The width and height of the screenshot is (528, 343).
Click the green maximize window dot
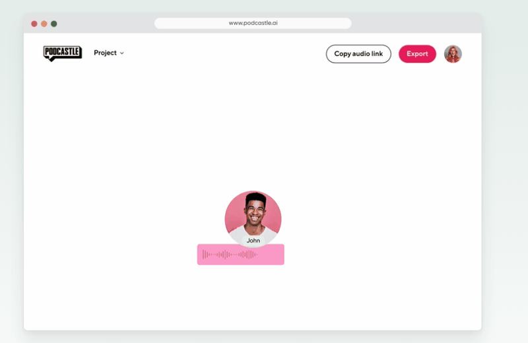point(54,24)
